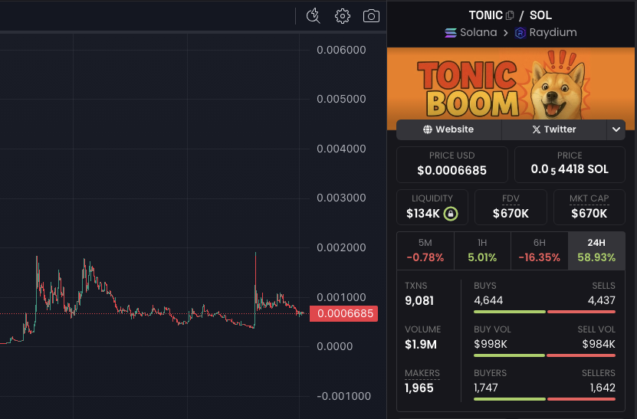Click the TXNS 9,081 value
The height and width of the screenshot is (419, 637).
[419, 301]
